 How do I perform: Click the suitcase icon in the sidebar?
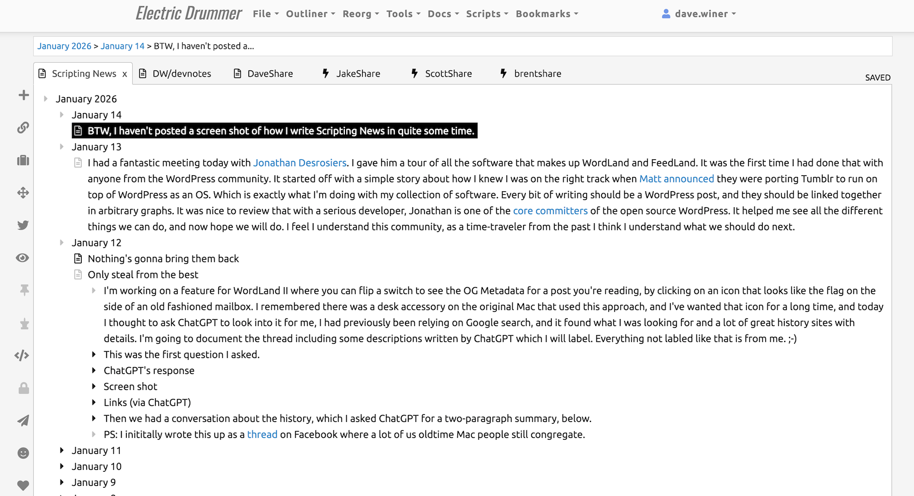click(x=23, y=160)
